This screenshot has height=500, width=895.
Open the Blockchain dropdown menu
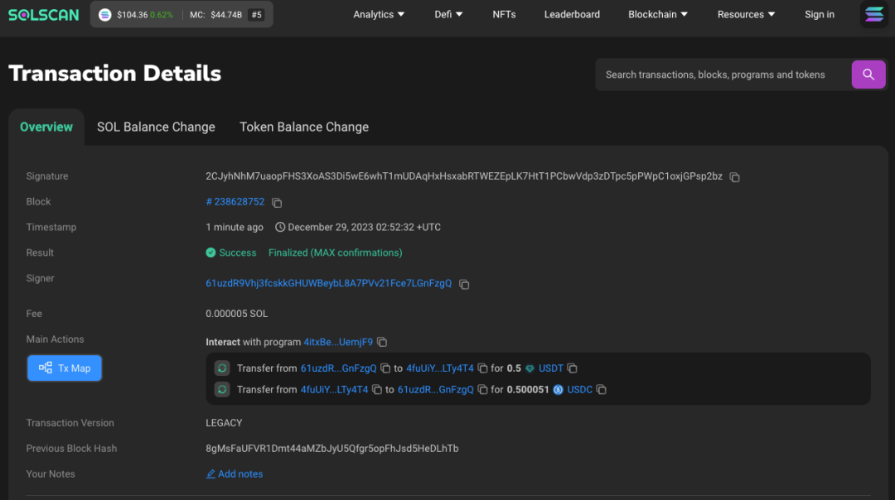click(x=658, y=14)
